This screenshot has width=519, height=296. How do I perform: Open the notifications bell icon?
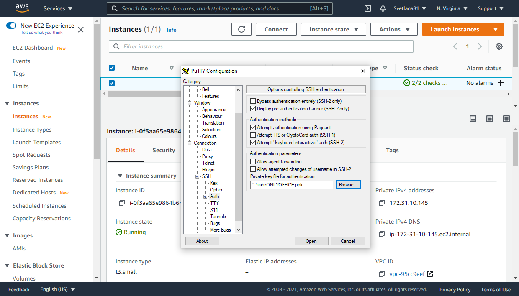(383, 8)
